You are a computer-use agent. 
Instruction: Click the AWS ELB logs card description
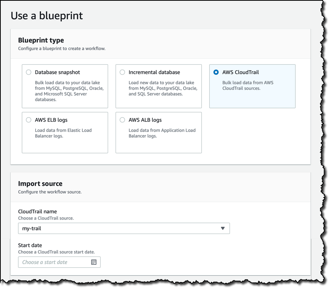tap(63, 133)
